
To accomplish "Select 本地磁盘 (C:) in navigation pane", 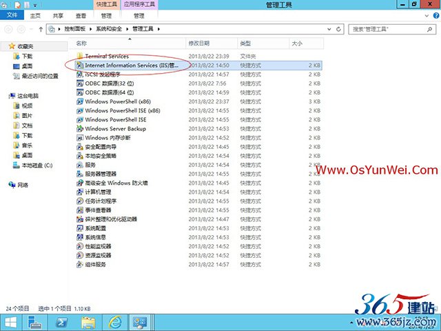I will 37,165.
